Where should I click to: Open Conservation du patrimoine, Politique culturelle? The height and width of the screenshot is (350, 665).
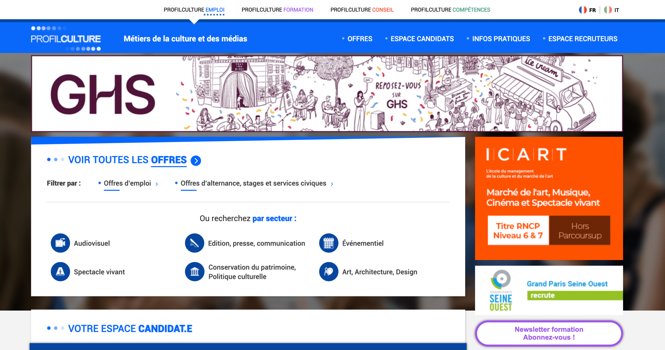[x=252, y=272]
